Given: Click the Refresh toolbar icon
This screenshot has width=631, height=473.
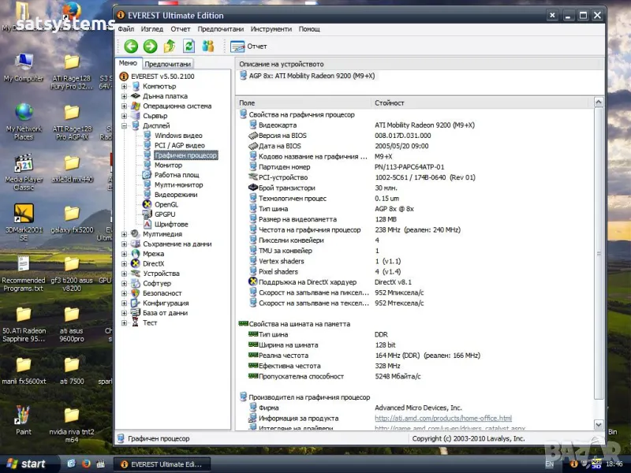Looking at the screenshot, I should (x=189, y=47).
